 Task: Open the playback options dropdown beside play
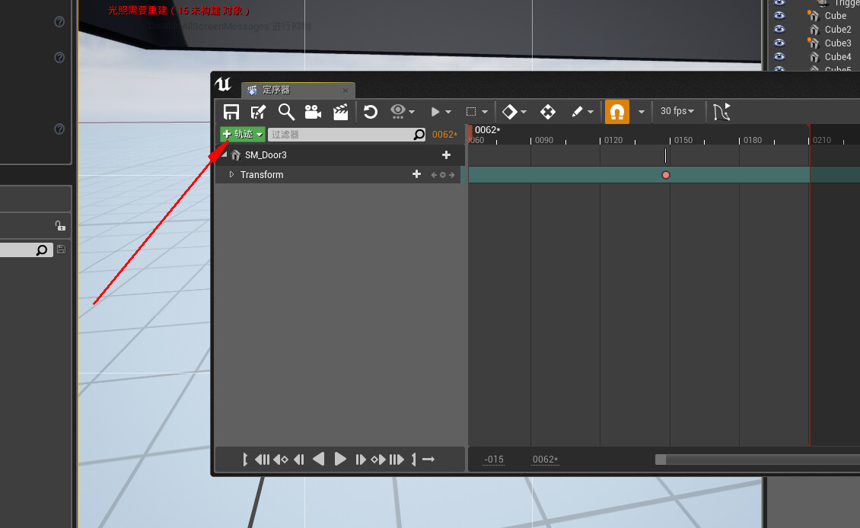[x=449, y=111]
